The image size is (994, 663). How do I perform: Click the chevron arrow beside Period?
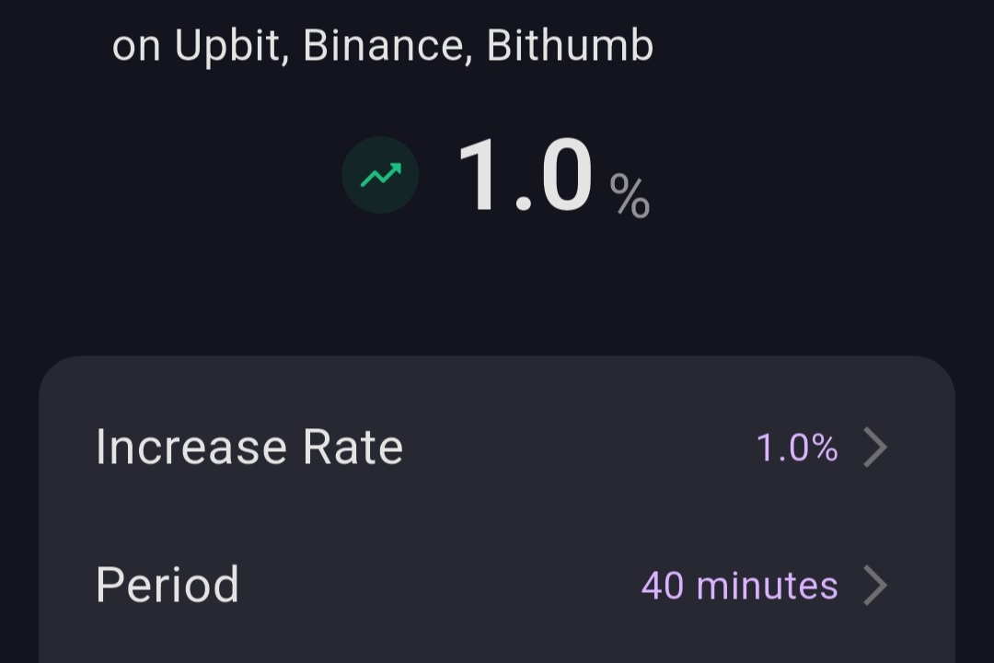[874, 586]
